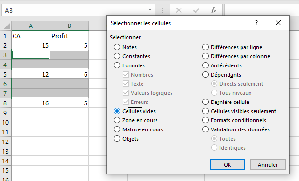299x181 pixels.
Task: Click the cancel entry X icon in formula bar
Action: (179, 10)
